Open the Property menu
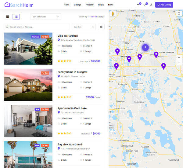 pyautogui.click(x=89, y=5)
